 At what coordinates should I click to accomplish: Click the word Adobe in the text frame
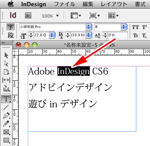pyautogui.click(x=41, y=71)
